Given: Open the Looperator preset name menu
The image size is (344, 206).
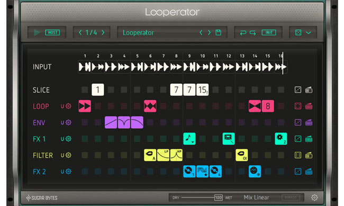Looking at the screenshot, I should pos(138,33).
